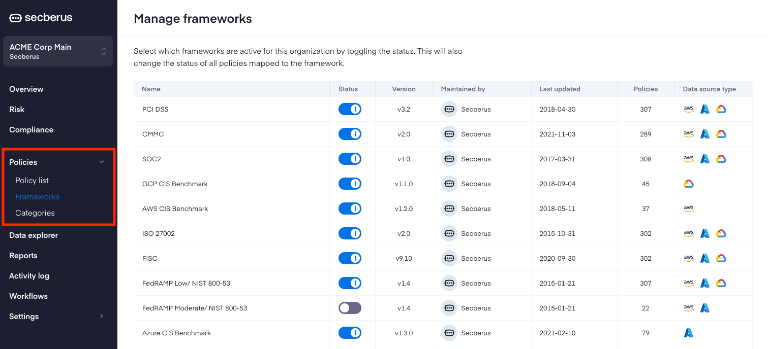Turn off the FedRAMP Low/ NIST 800-53 toggle
Screen dimensions: 768x349
350,283
